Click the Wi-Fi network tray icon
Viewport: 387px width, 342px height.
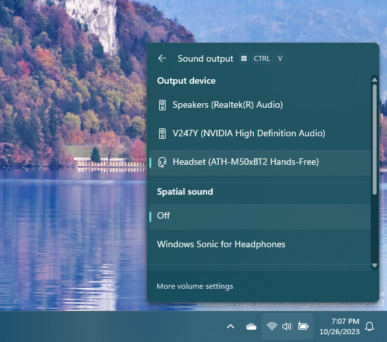point(271,326)
